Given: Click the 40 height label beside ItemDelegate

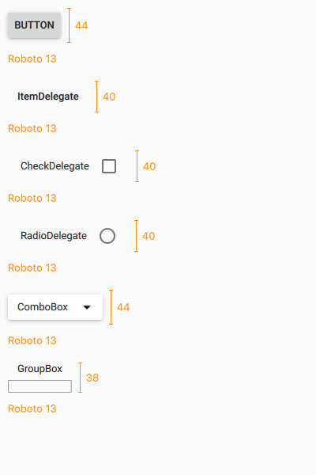Looking at the screenshot, I should point(109,97).
